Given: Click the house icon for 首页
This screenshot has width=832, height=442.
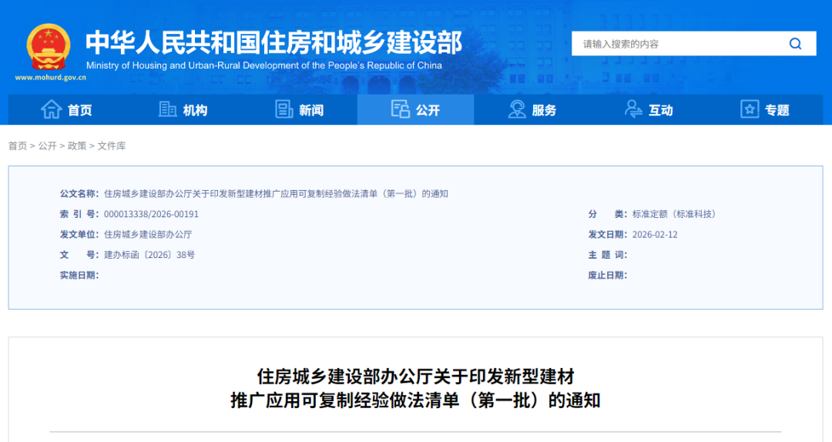Looking at the screenshot, I should click(x=51, y=109).
